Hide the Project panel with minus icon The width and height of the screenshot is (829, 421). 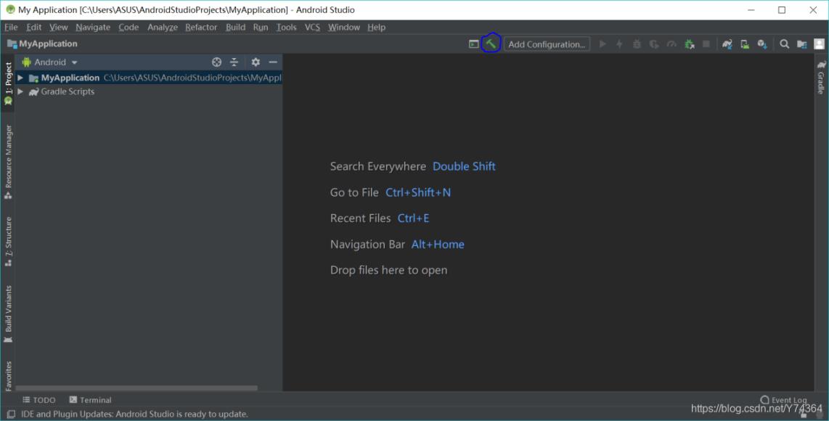pyautogui.click(x=273, y=62)
